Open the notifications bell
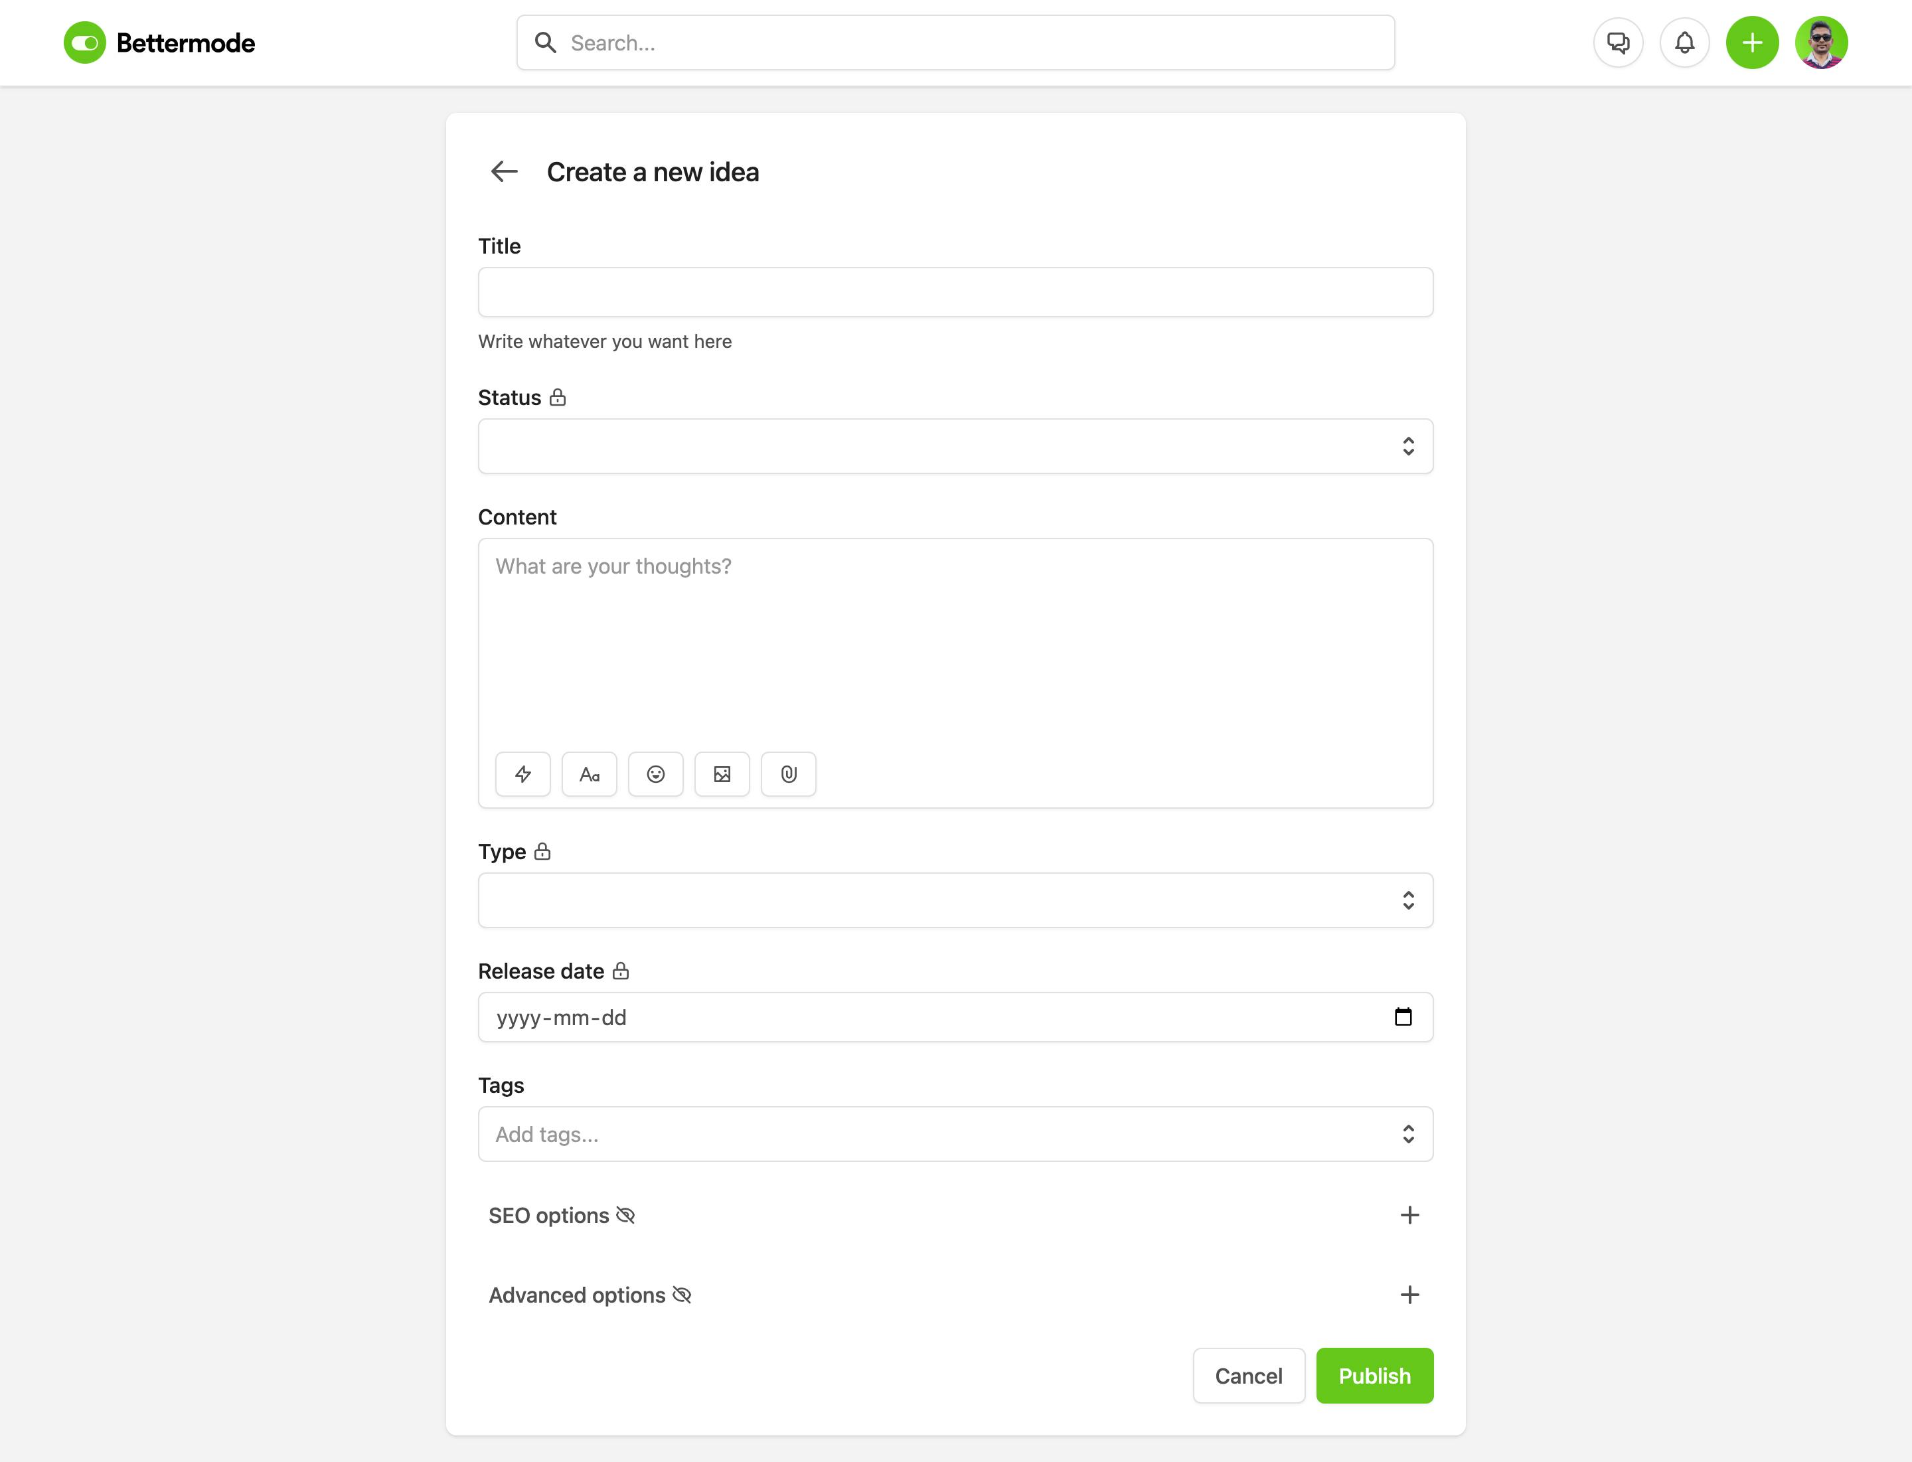The width and height of the screenshot is (1912, 1462). (x=1684, y=42)
